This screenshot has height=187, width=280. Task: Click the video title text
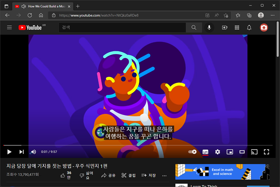coord(57,166)
